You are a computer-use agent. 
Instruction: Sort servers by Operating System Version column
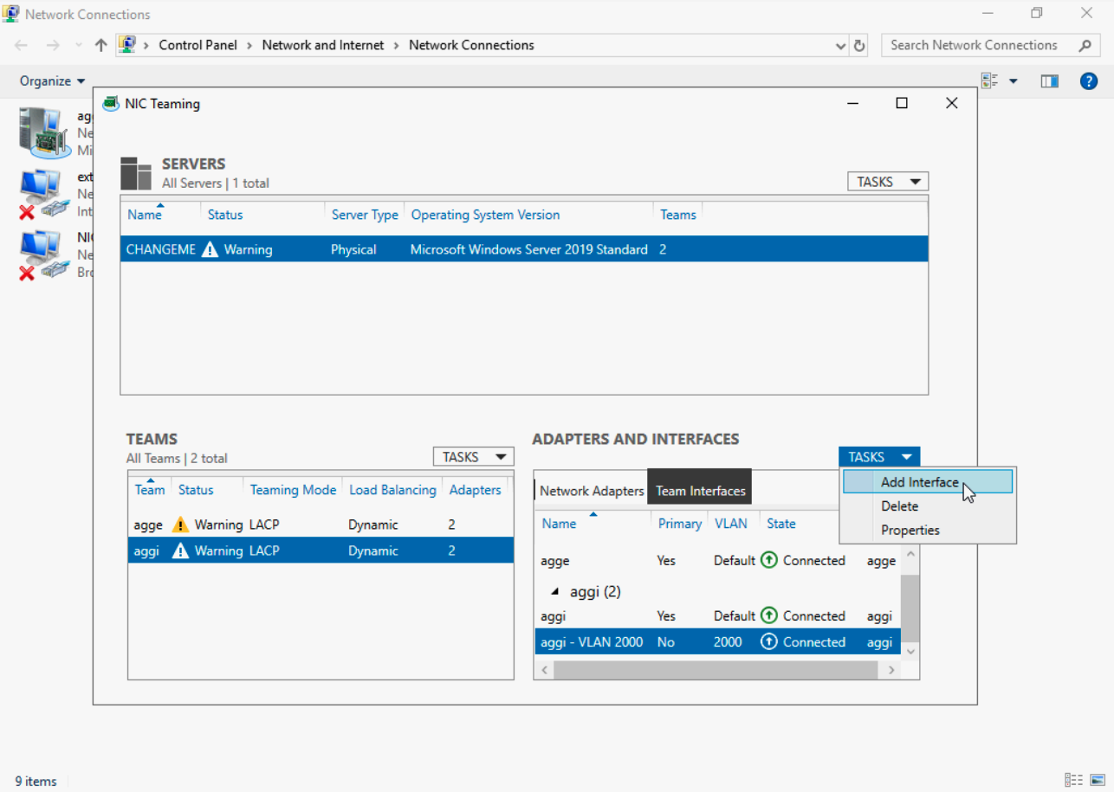(485, 215)
